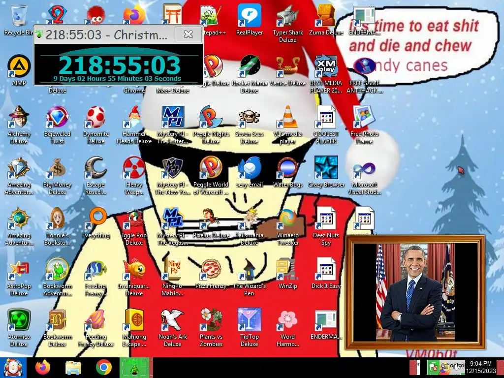Launch Big Money Deluxe icon
The height and width of the screenshot is (378, 504).
57,176
